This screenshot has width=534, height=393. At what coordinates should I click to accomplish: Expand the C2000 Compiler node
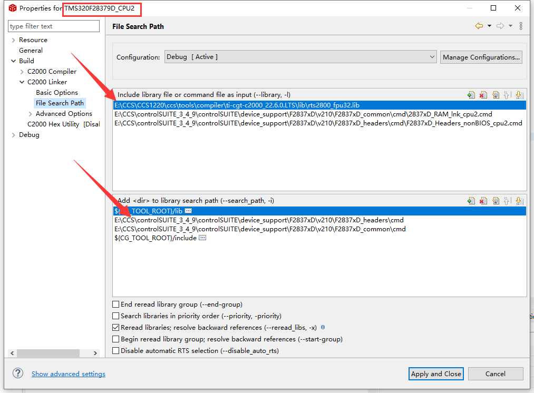[22, 72]
